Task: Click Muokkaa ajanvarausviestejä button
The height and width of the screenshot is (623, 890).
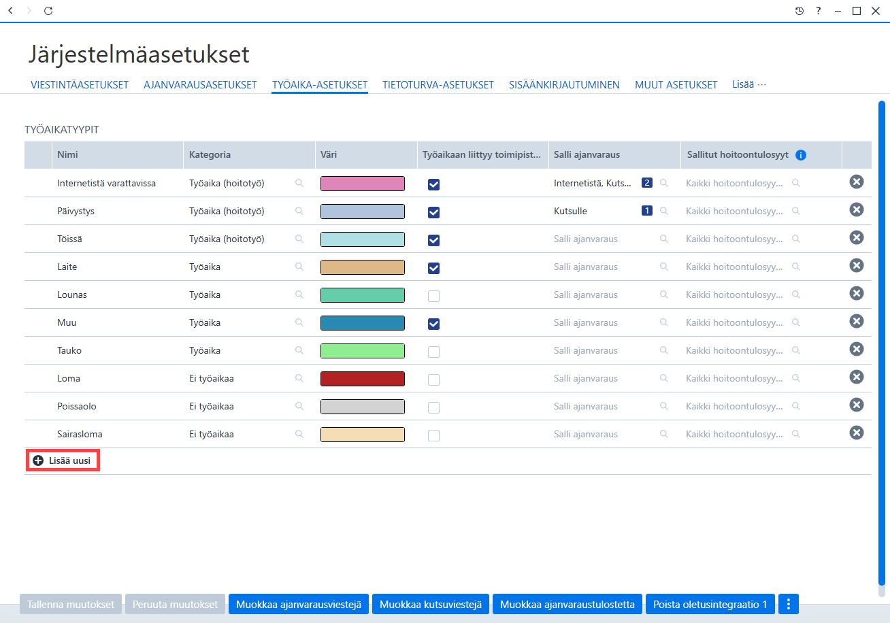Action: (x=299, y=604)
